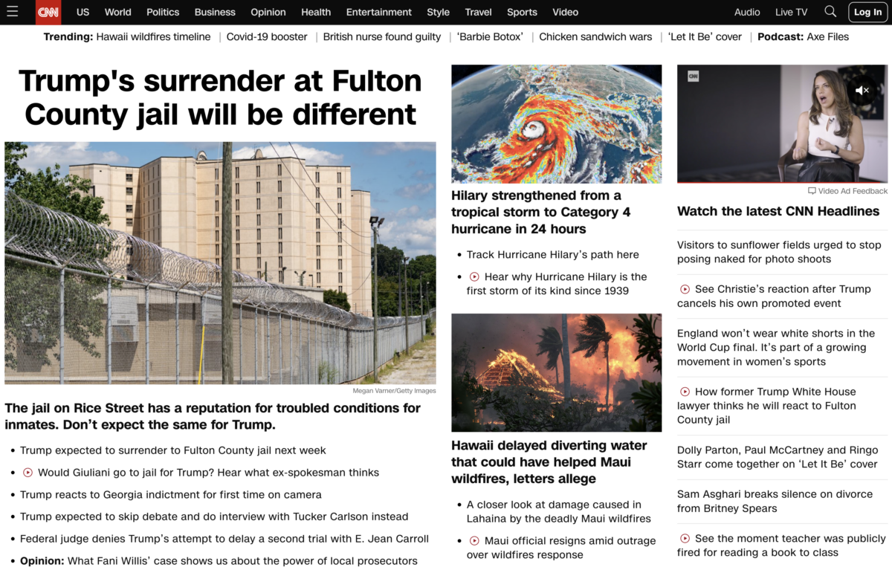This screenshot has height=570, width=892.
Task: Open the Audio link in header
Action: point(747,12)
